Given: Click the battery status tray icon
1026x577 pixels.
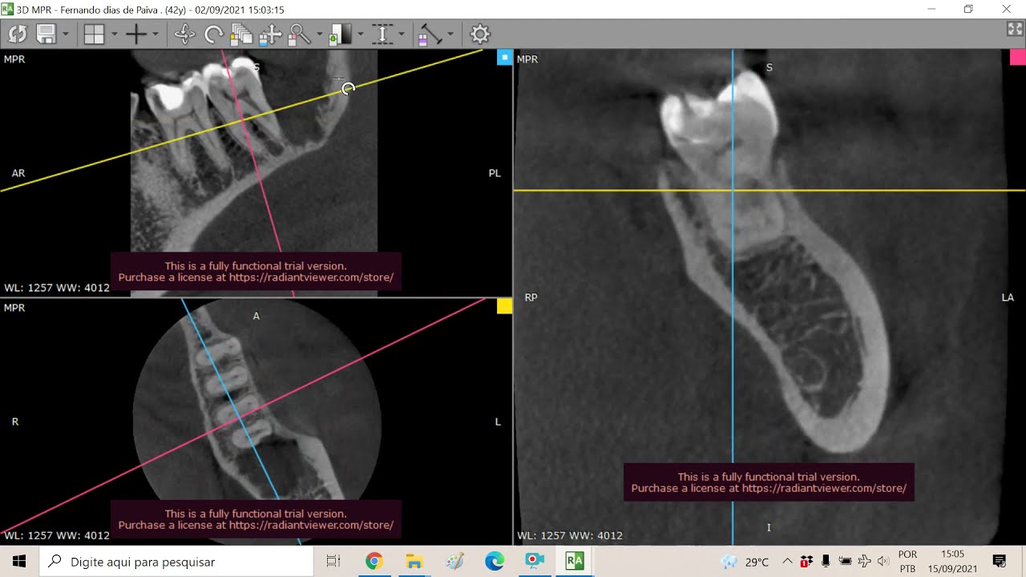Looking at the screenshot, I should 845,562.
